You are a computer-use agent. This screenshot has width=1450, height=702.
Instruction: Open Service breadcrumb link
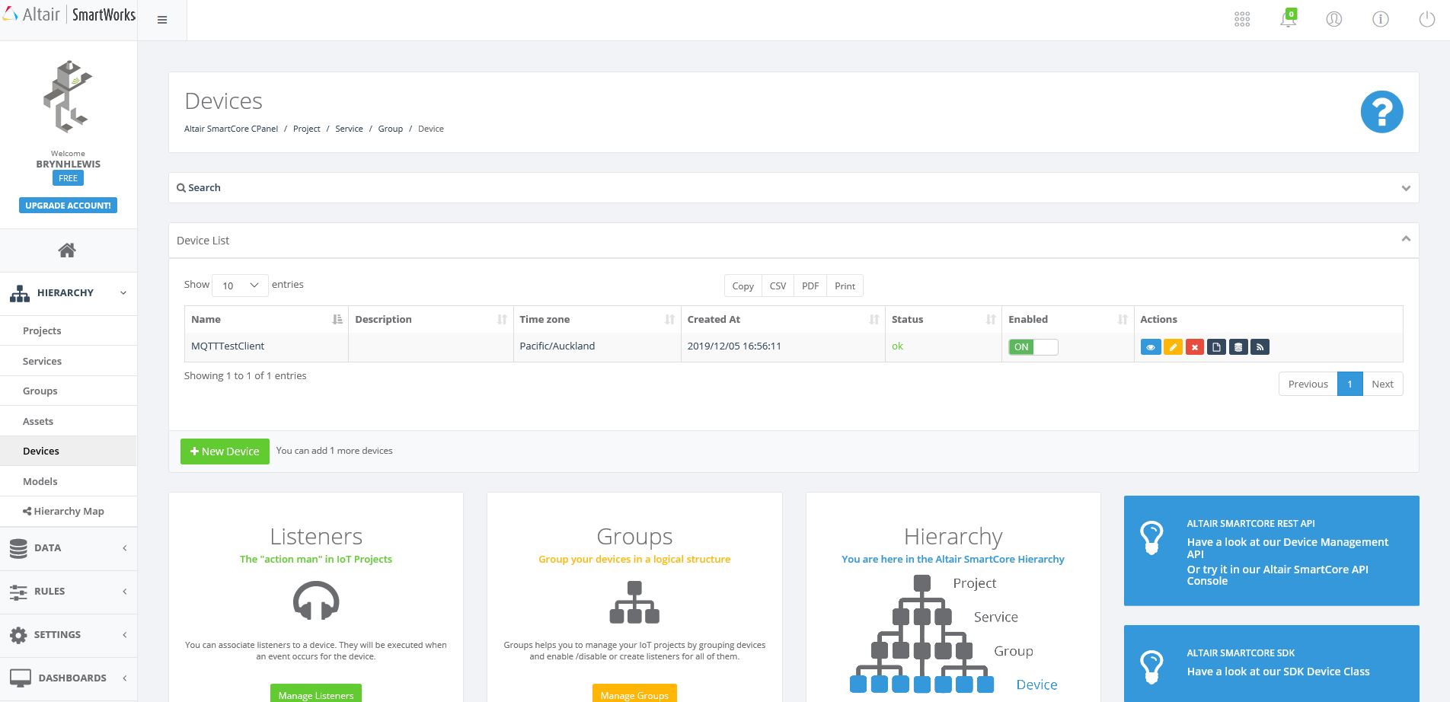349,129
